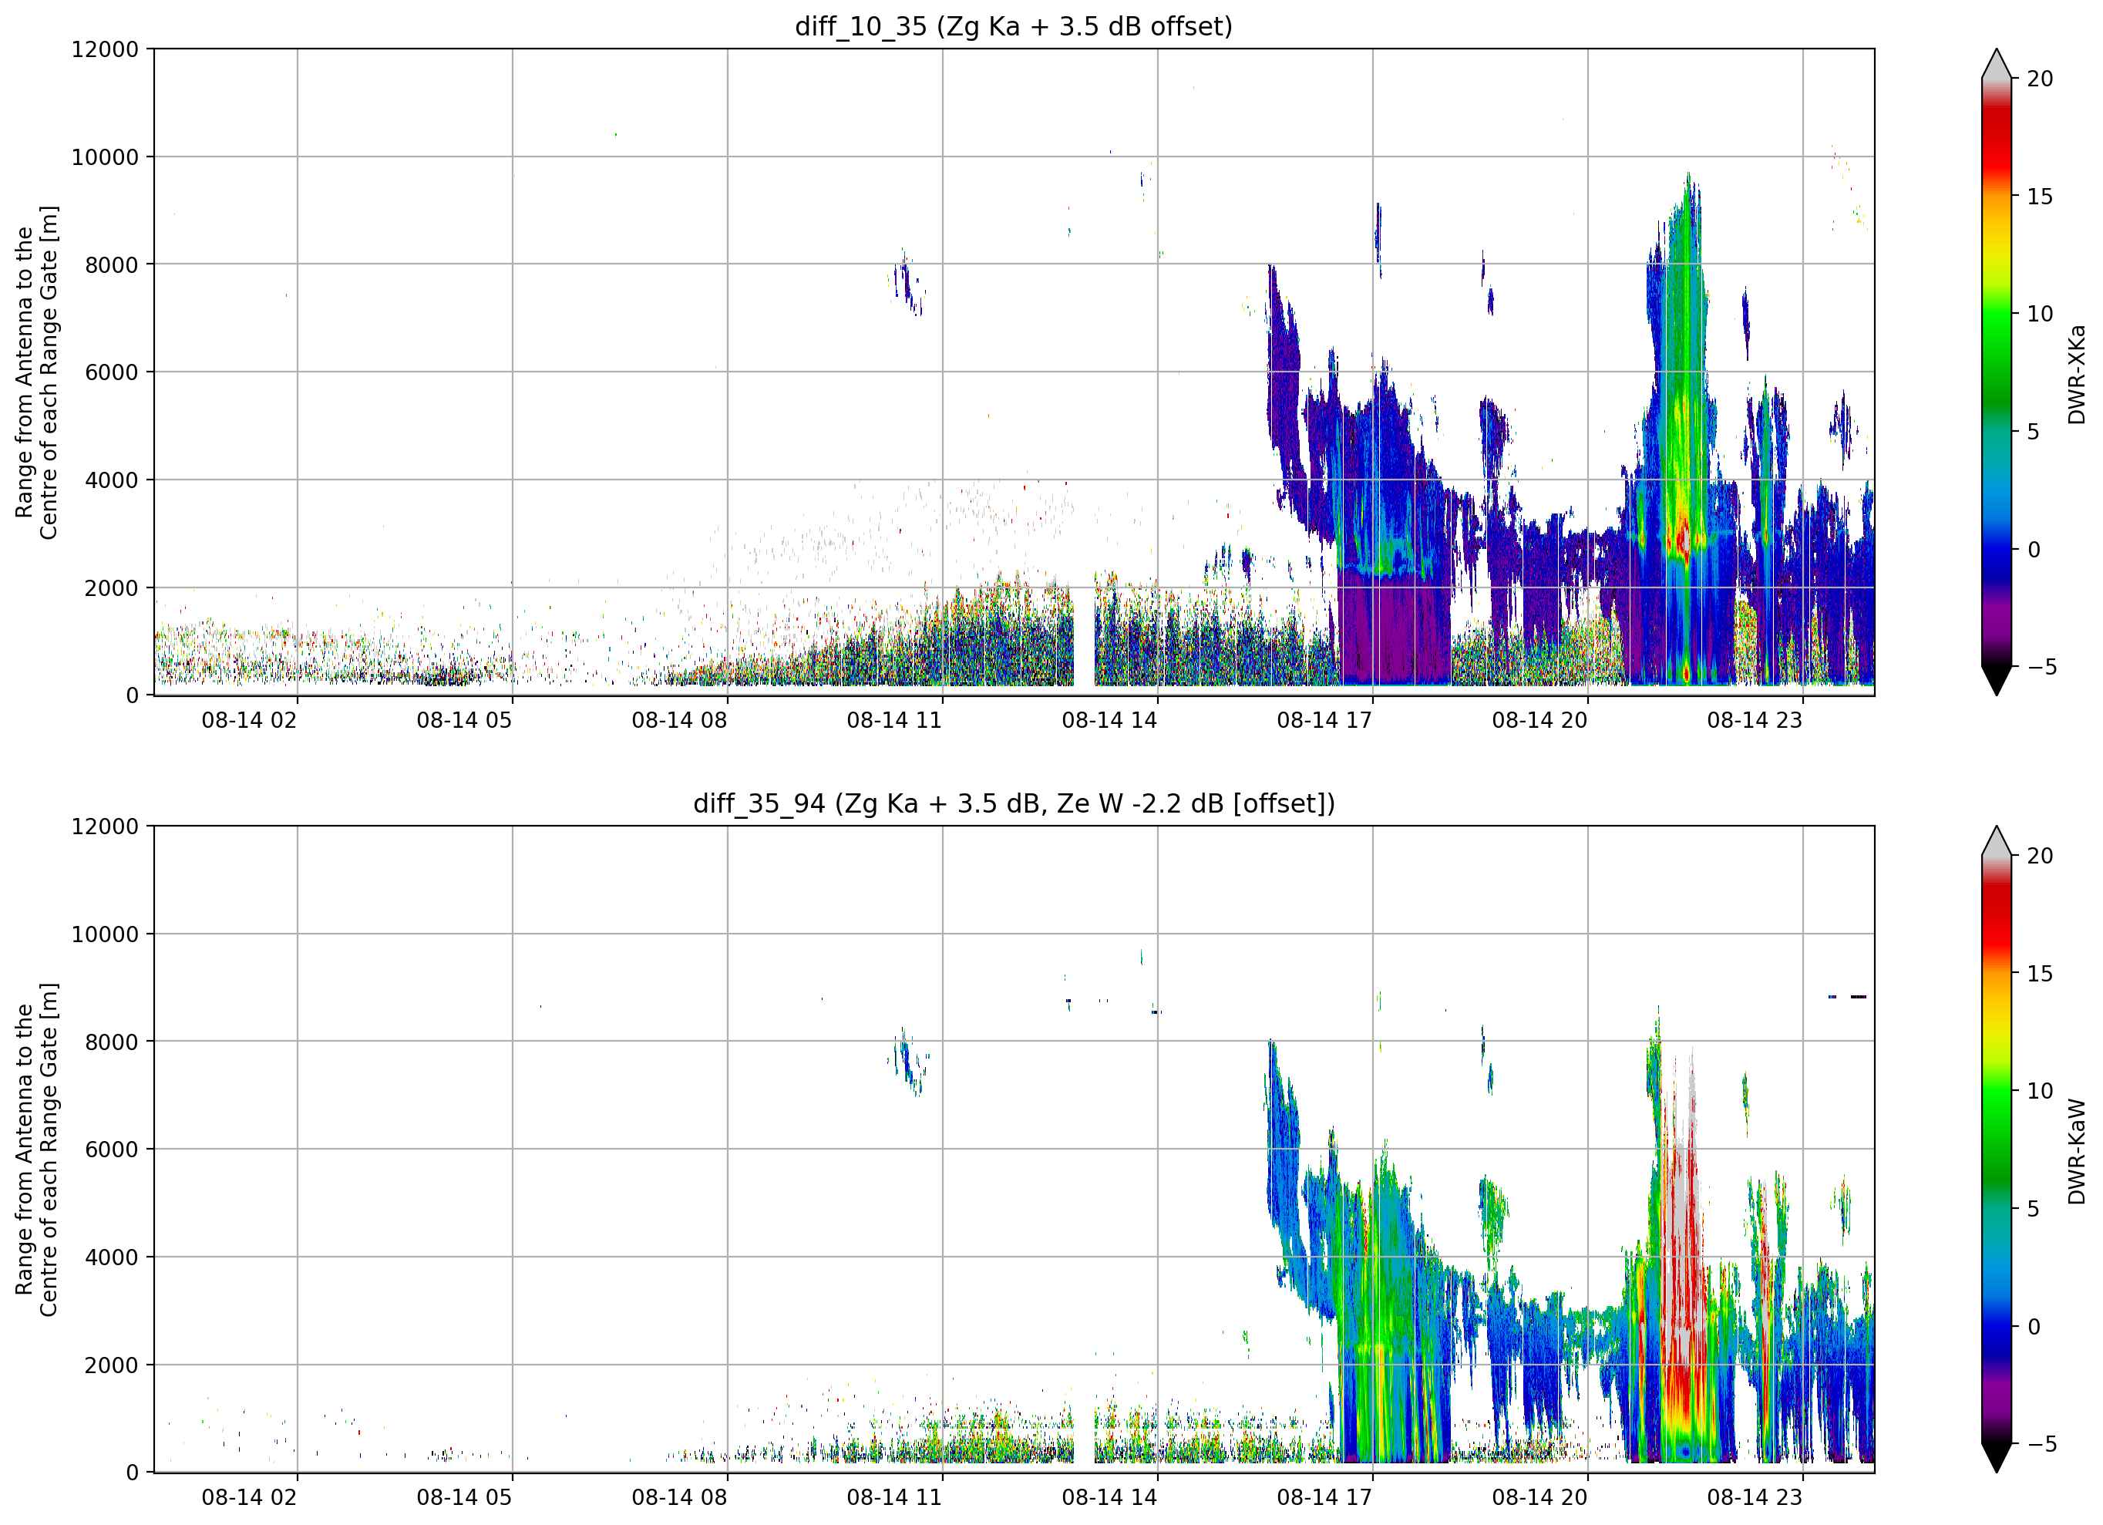Click '08-14 23' tick label on bottom plot
Image resolution: width=2103 pixels, height=1525 pixels.
pos(1755,1498)
